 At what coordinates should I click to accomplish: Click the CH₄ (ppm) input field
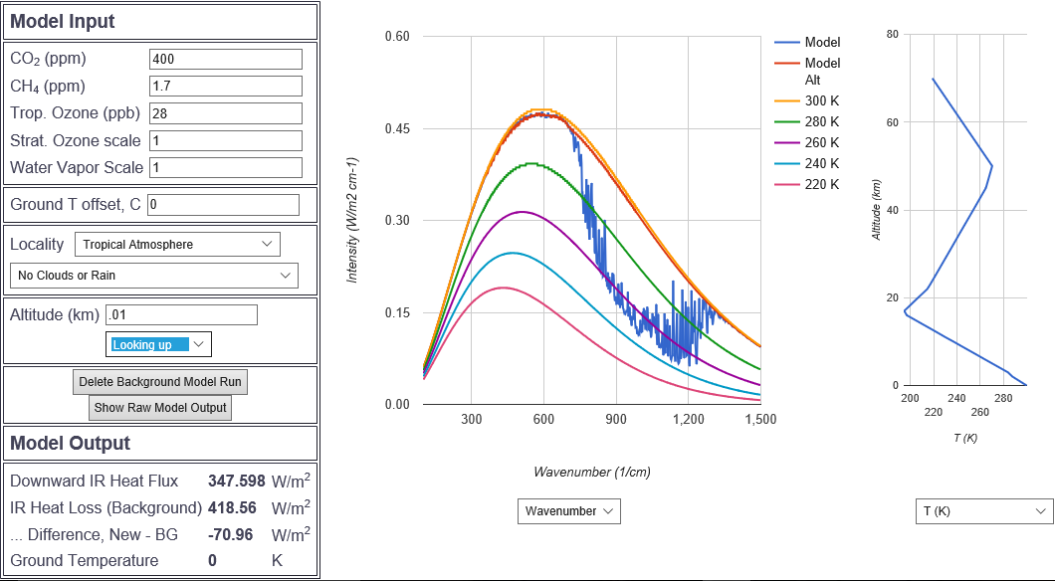(x=225, y=87)
